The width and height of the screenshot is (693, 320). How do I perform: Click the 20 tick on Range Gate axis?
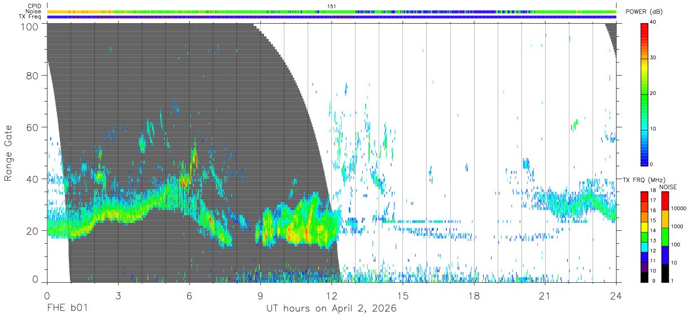pyautogui.click(x=33, y=231)
